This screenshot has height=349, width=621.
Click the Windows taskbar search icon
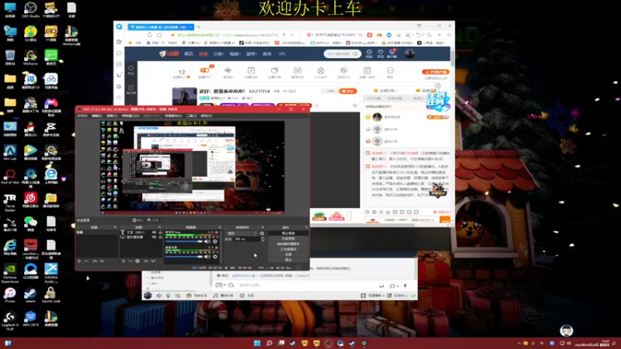(269, 343)
